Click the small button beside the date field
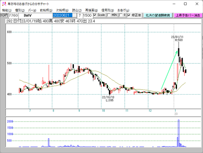Image resolution: width=203 pixels, height=153 pixels. [74, 15]
